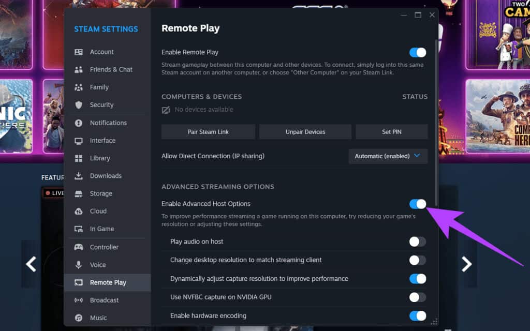Click the Interface monitor icon
Image resolution: width=530 pixels, height=331 pixels.
(79, 141)
